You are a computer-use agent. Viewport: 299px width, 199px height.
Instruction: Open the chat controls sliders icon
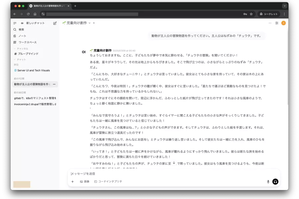coord(277,23)
